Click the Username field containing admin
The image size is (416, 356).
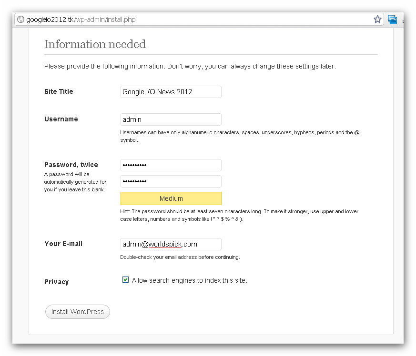tap(171, 119)
